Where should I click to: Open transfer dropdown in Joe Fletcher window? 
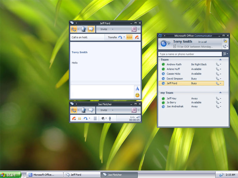pos(89,118)
